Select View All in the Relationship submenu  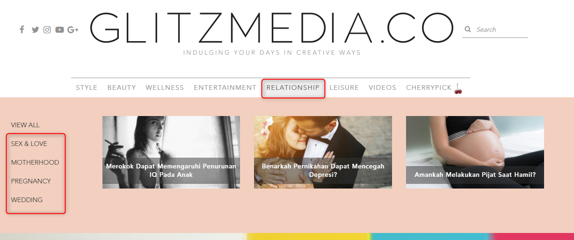(x=25, y=125)
